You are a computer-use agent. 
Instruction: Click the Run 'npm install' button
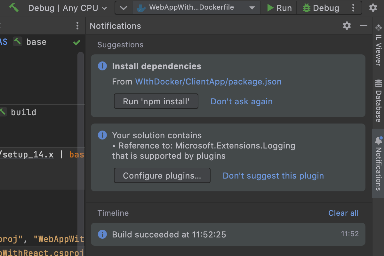click(x=156, y=101)
